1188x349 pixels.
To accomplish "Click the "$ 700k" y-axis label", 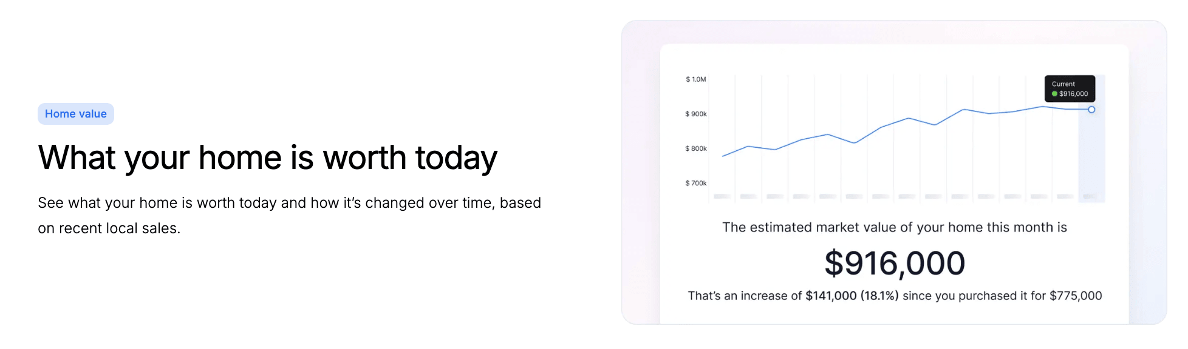I will click(696, 183).
